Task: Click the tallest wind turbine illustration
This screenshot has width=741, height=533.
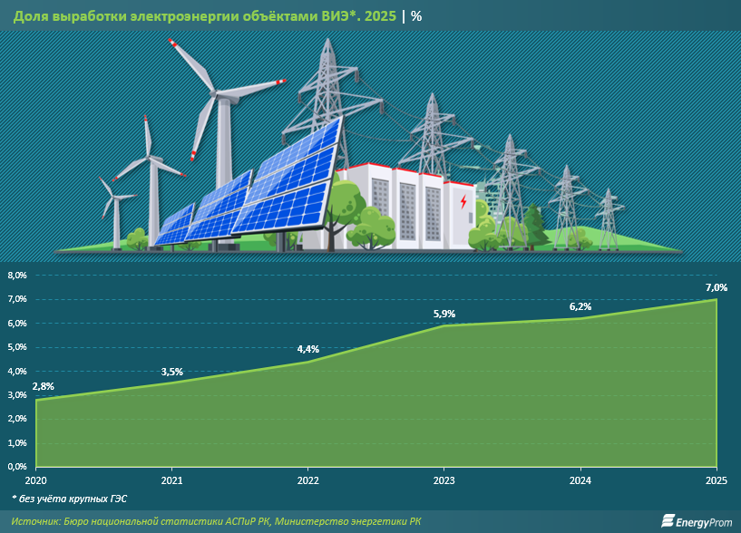Action: click(x=218, y=136)
